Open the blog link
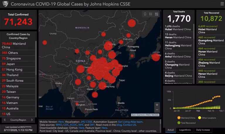 [119, 125]
